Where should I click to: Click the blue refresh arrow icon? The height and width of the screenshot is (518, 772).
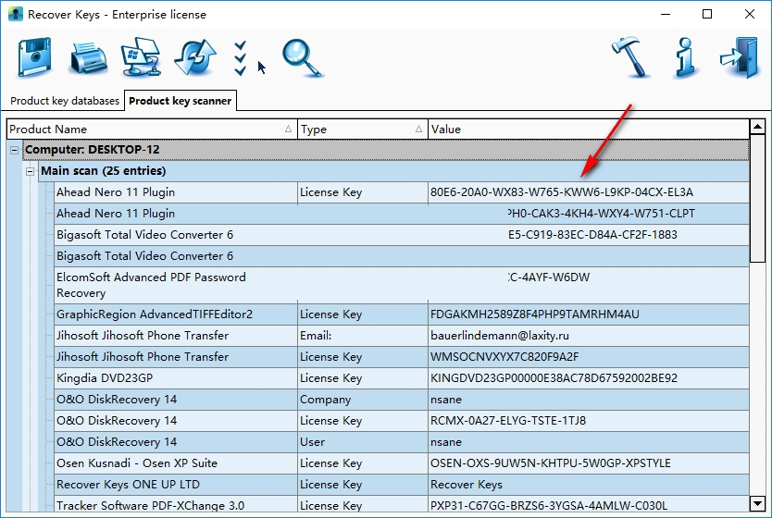click(194, 58)
